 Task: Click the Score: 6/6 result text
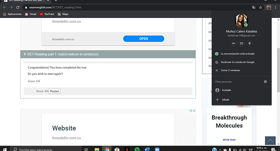coord(34,81)
